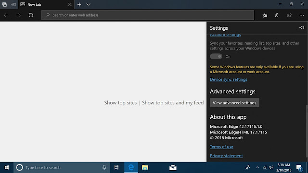Click the Type here to search box
The height and width of the screenshot is (173, 308).
[x=62, y=168]
